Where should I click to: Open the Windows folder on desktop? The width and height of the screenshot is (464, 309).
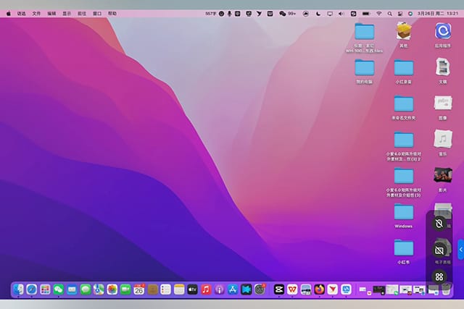[x=404, y=212]
